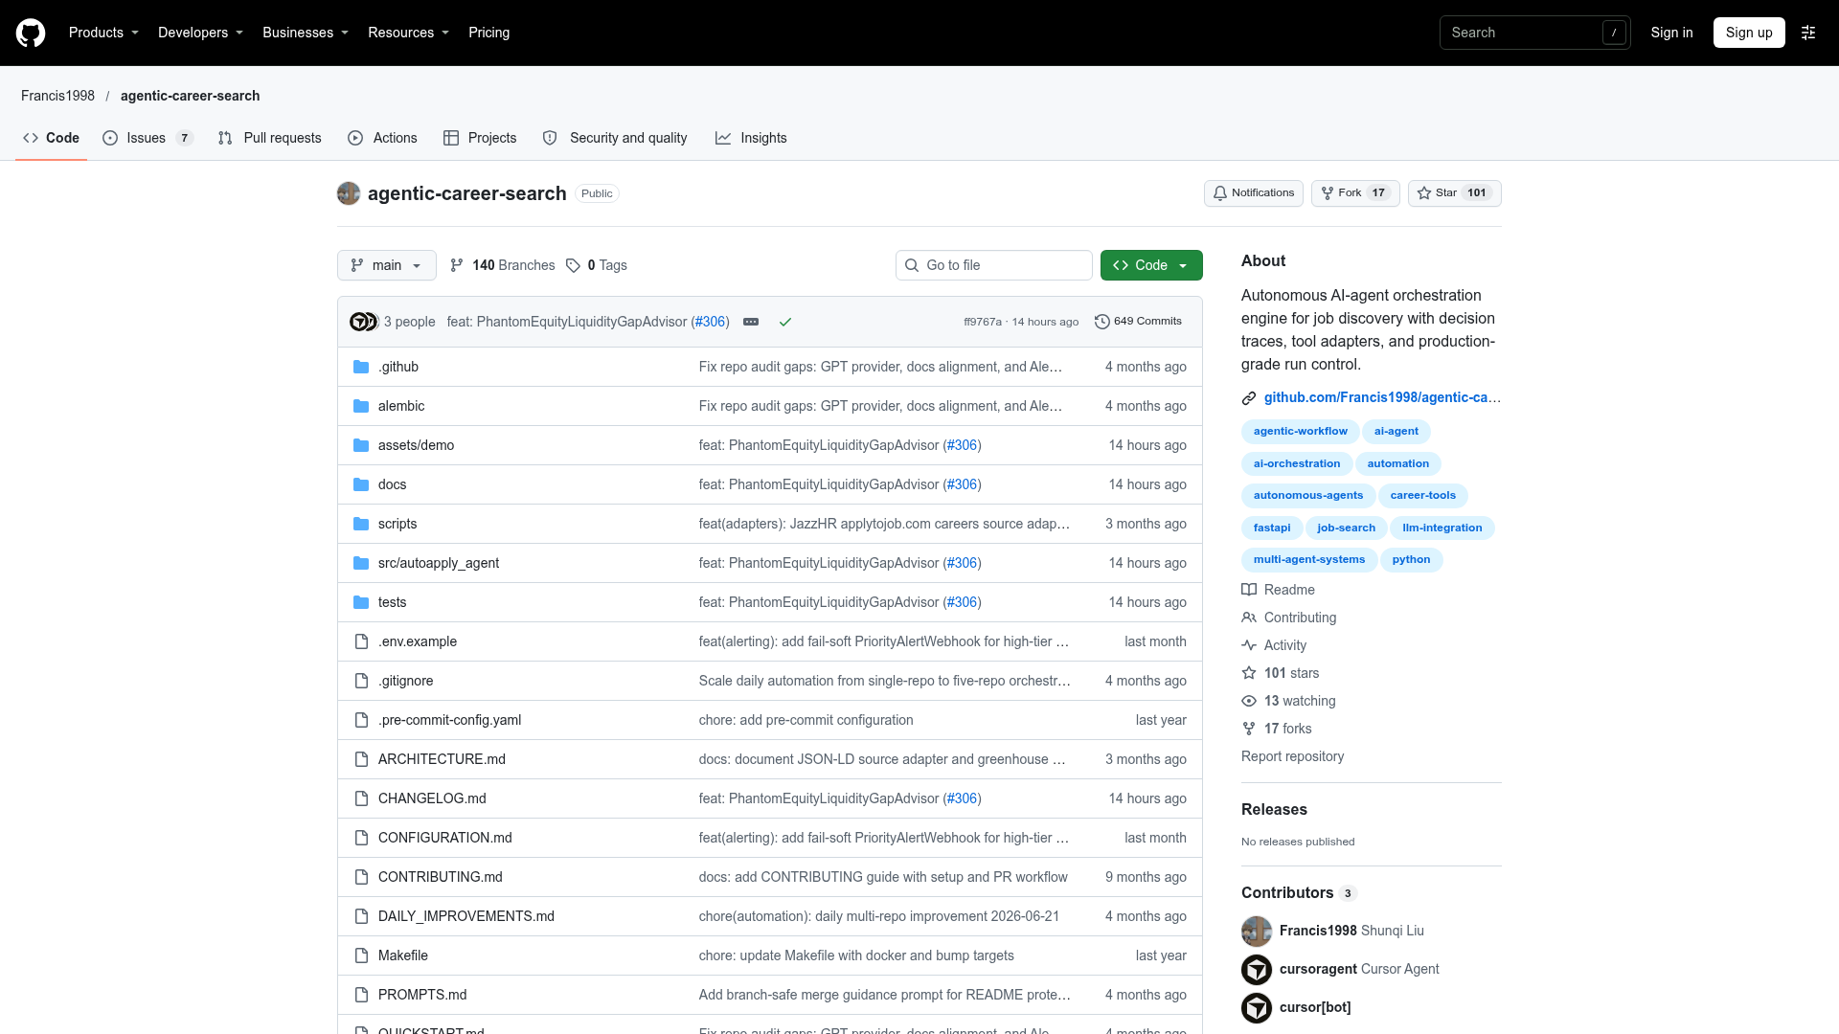Click the .github folder icon

(361, 367)
